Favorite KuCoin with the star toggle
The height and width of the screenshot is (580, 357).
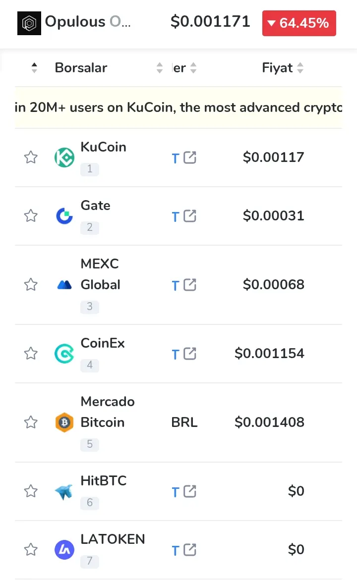point(31,157)
